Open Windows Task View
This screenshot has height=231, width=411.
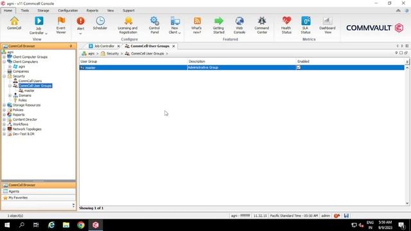[36, 225]
